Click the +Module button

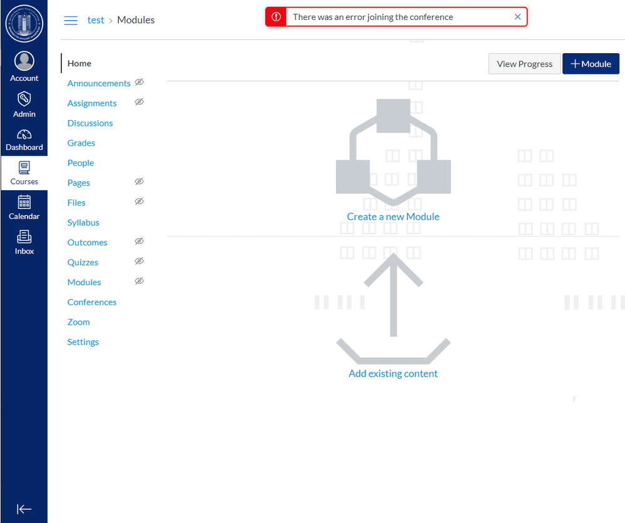coord(591,64)
